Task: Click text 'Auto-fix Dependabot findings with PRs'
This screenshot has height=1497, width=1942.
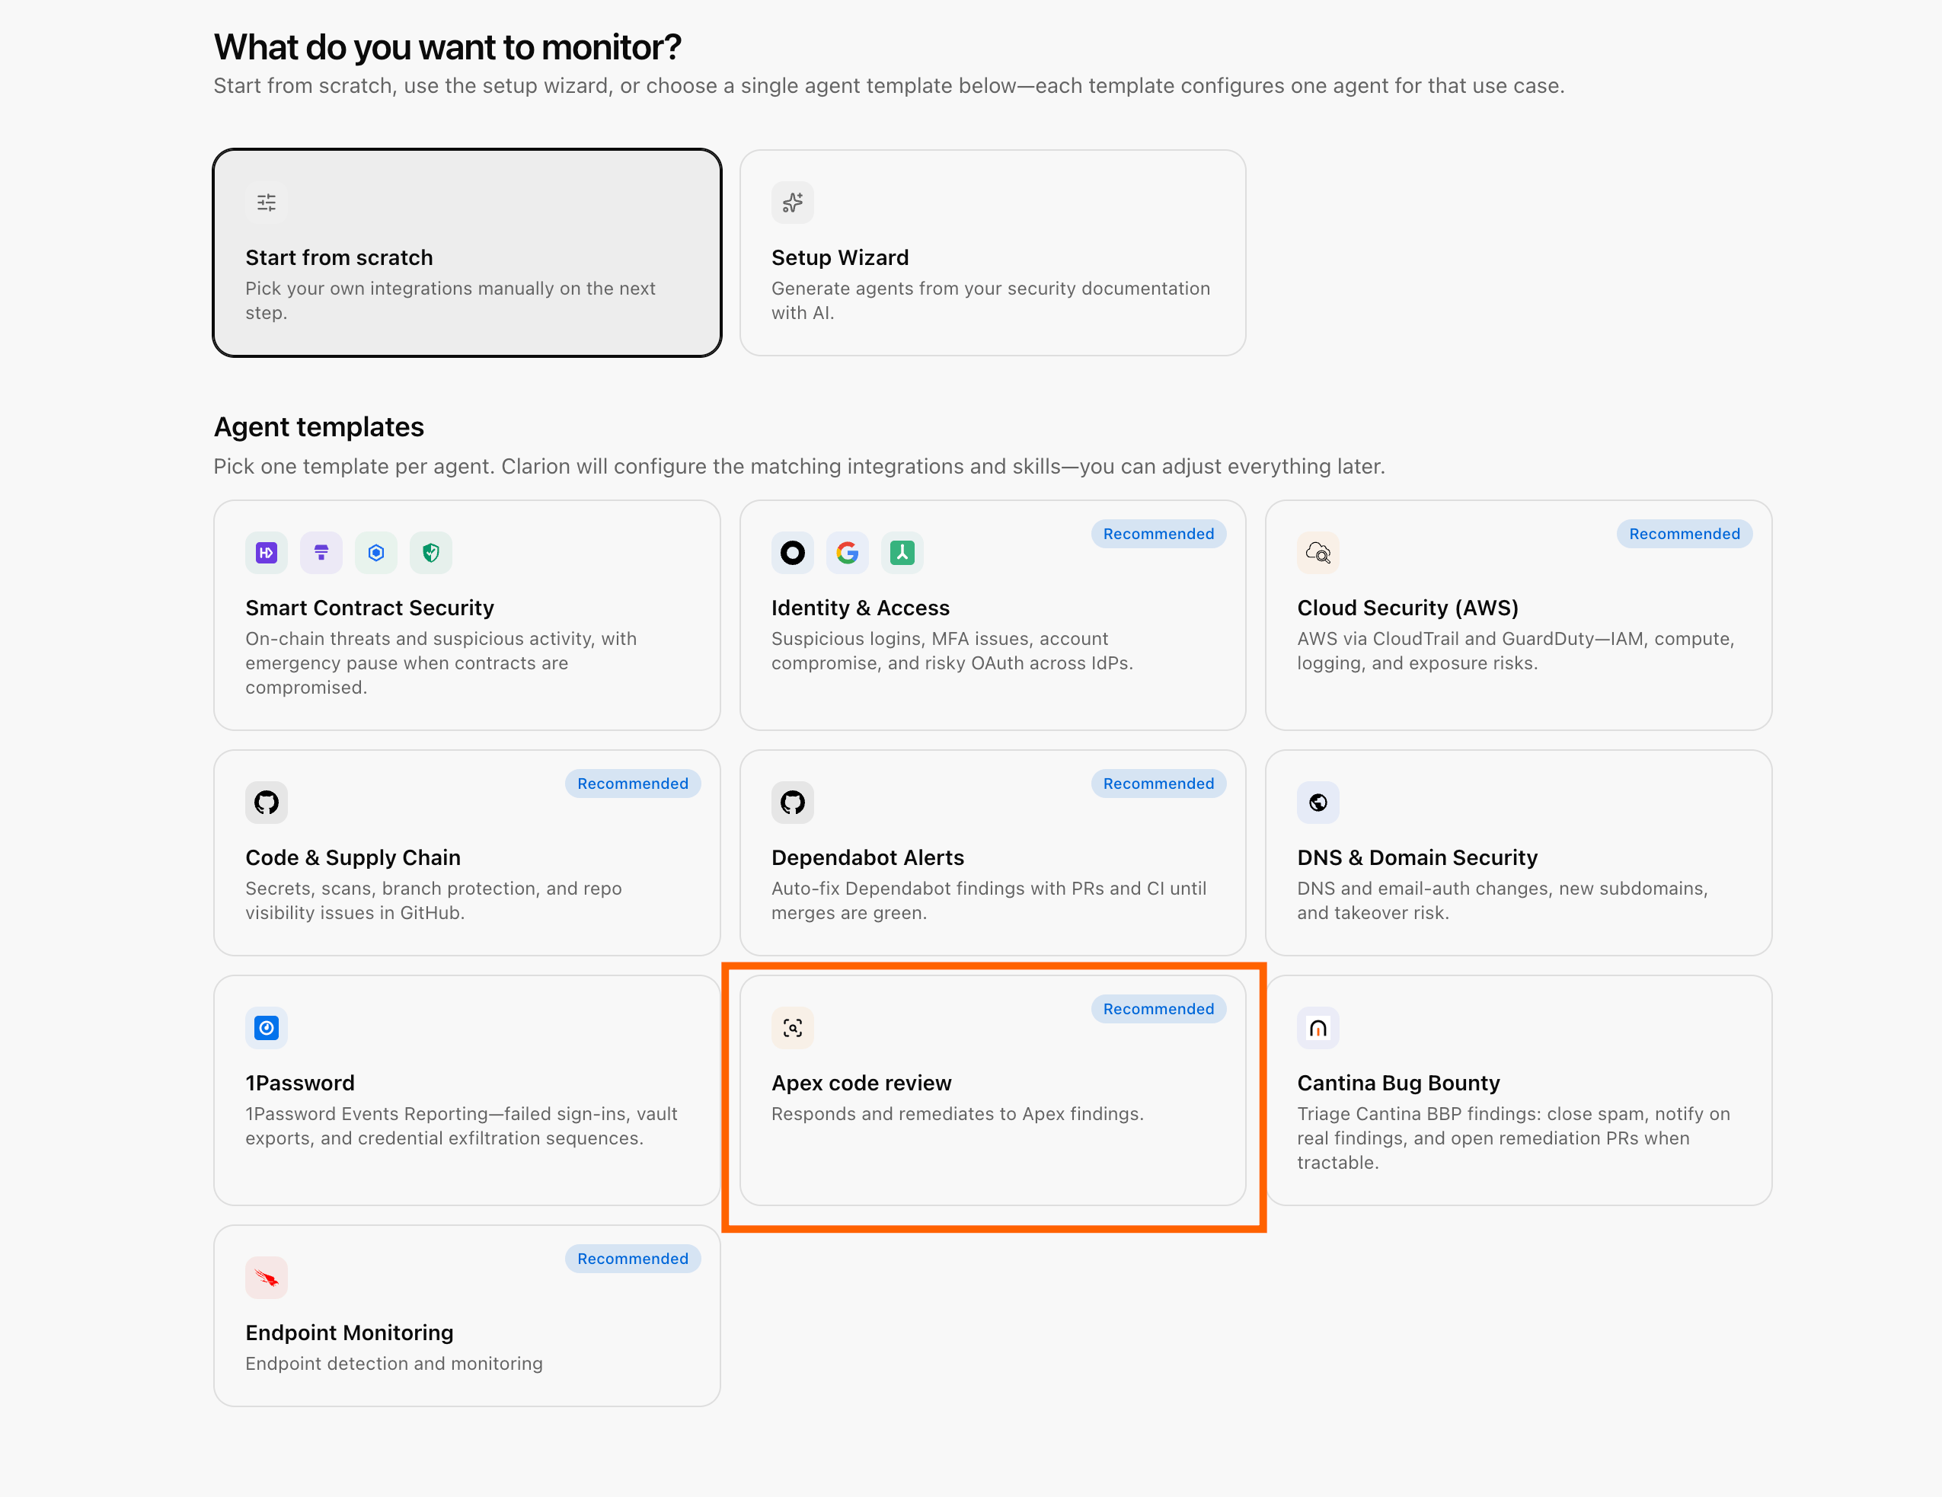Action: pyautogui.click(x=941, y=888)
